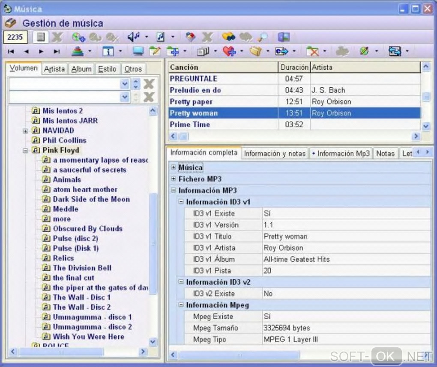Open the Información Mp3 tab
The image size is (437, 367).
pos(341,154)
